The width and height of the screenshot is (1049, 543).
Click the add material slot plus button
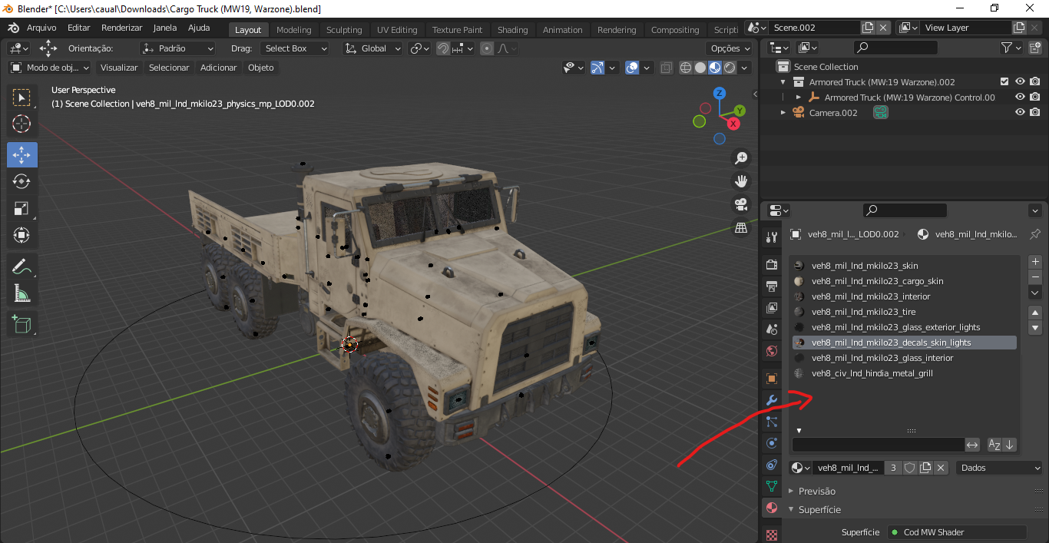tap(1035, 262)
